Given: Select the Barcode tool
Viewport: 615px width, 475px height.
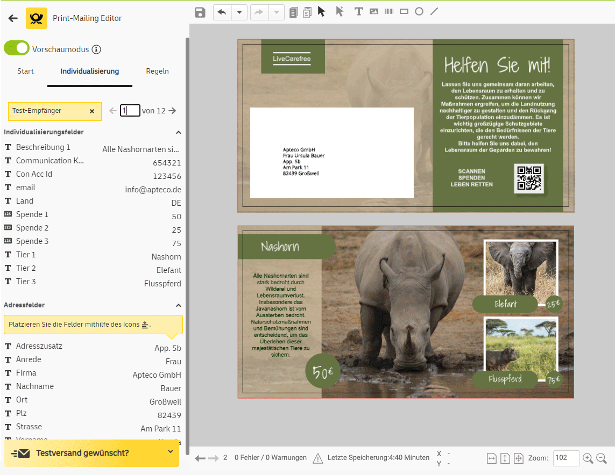Looking at the screenshot, I should [x=389, y=11].
